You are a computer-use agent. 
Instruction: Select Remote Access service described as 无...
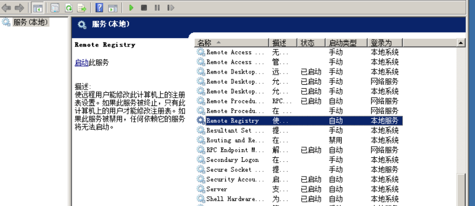pos(299,52)
